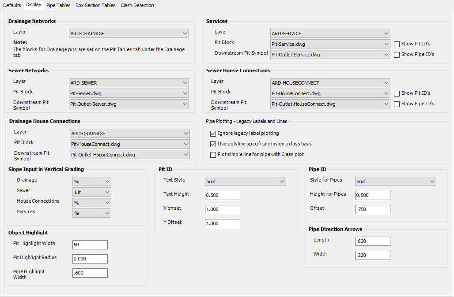The width and height of the screenshot is (454, 297).
Task: Enable Show Pipe ID's for Services
Action: tap(397, 55)
